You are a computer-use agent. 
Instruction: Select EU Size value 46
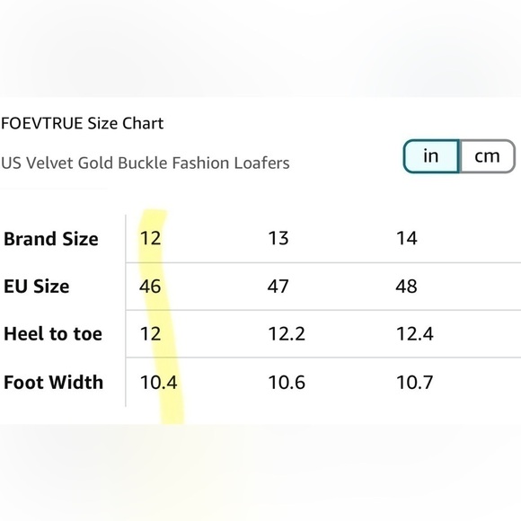coord(150,287)
